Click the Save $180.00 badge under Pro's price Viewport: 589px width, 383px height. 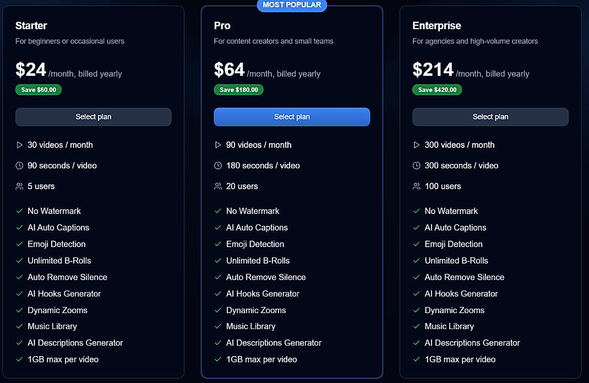[x=238, y=89]
